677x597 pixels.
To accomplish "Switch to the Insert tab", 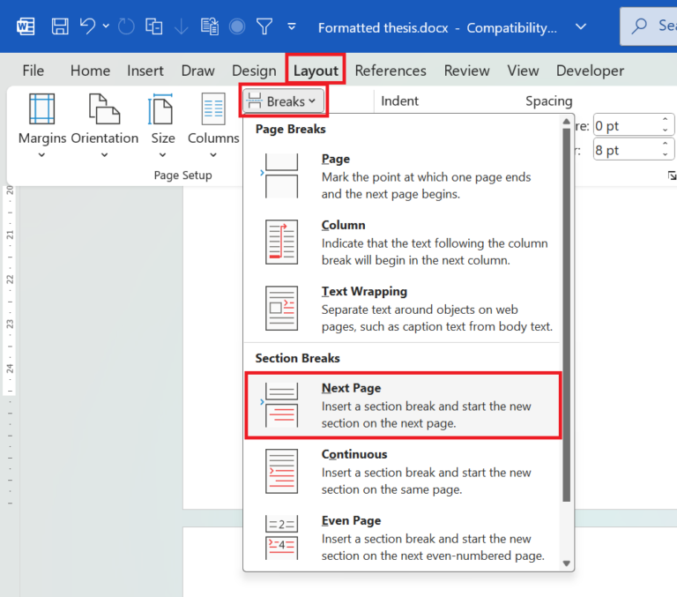I will tap(145, 71).
